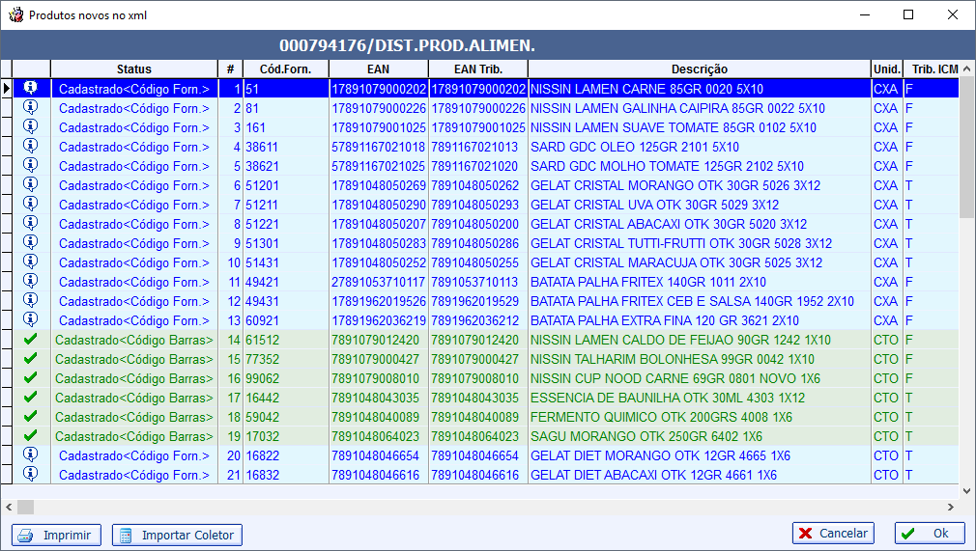Click vertical scrollbar down arrow

pos(966,490)
